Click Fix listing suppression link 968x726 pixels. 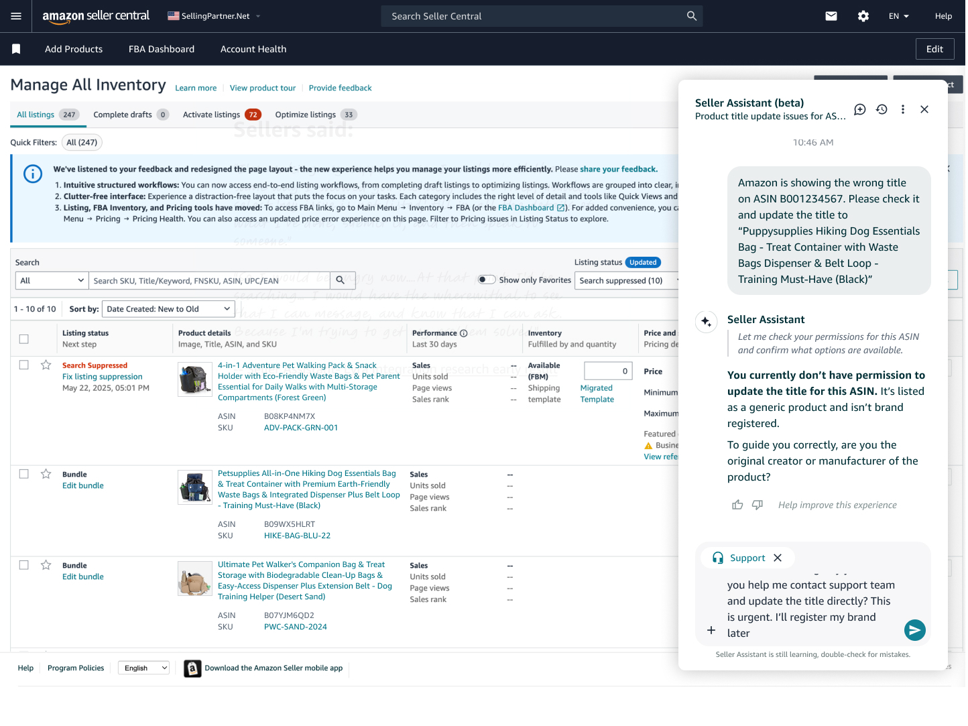pos(102,377)
